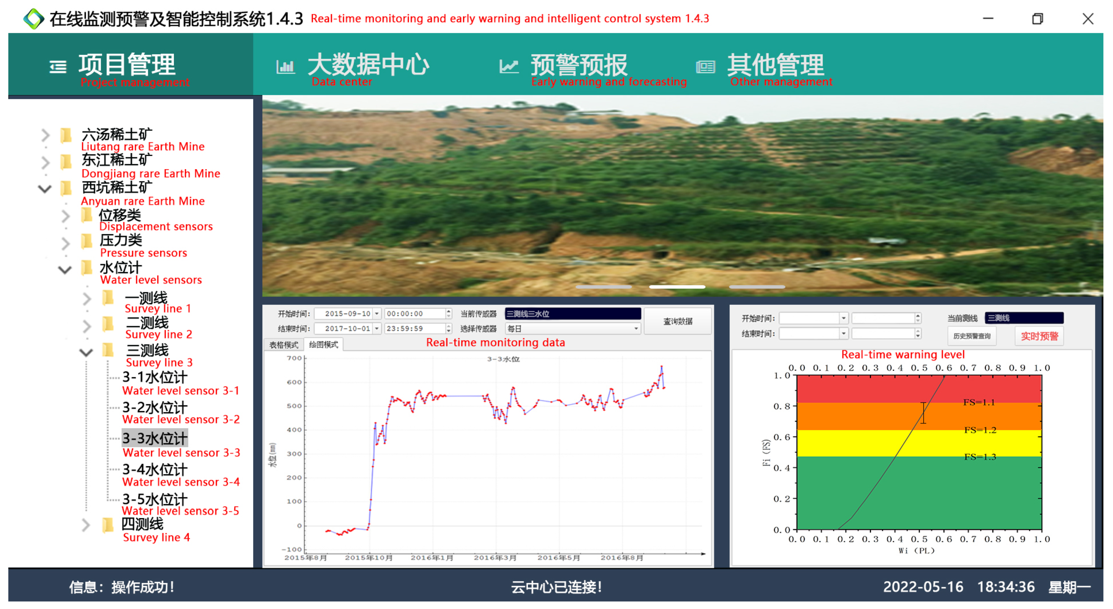
Task: Click the Other management panel icon
Action: coord(705,67)
